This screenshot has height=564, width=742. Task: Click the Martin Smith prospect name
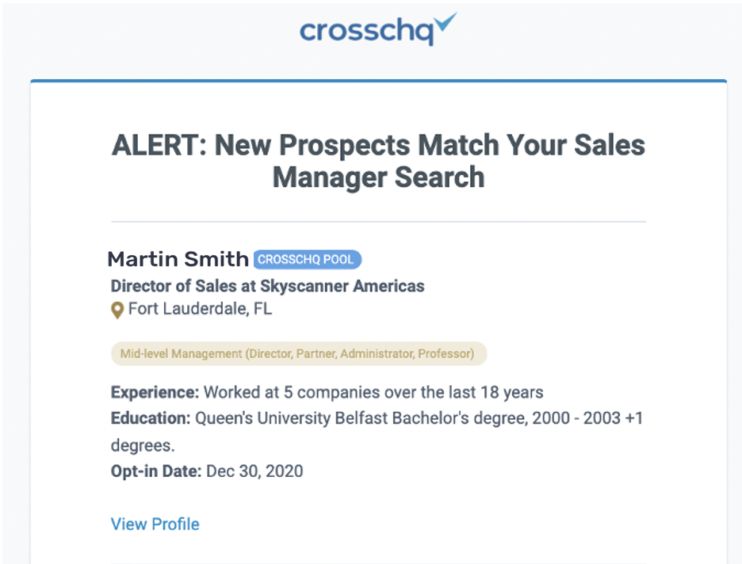click(x=178, y=259)
